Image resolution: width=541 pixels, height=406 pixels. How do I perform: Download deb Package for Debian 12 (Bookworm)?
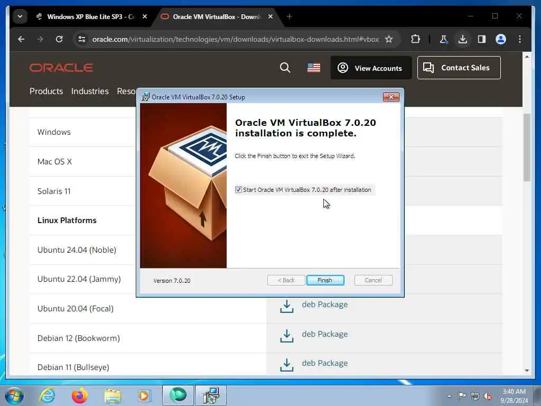pyautogui.click(x=325, y=334)
